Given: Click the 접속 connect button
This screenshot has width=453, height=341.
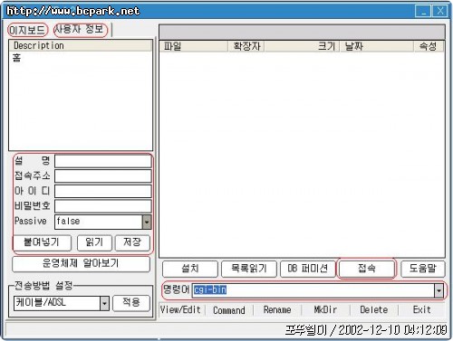Looking at the screenshot, I should [367, 268].
